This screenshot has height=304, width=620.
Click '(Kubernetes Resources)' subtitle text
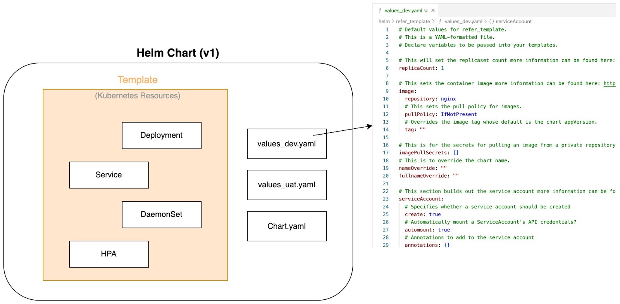click(138, 96)
